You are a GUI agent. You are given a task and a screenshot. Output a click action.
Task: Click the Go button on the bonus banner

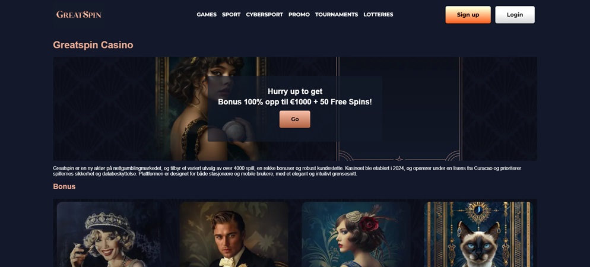click(x=294, y=119)
